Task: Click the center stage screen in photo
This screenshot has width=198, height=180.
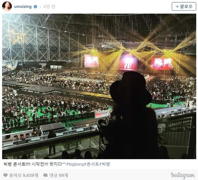Action: point(128,62)
